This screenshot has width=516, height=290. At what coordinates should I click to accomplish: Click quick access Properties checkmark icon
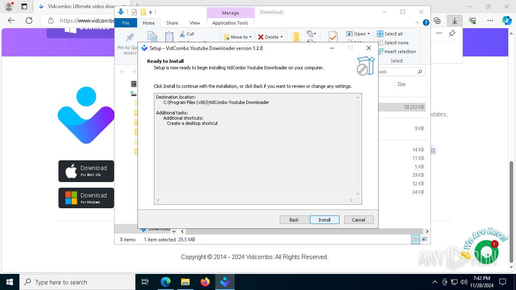coord(134,12)
